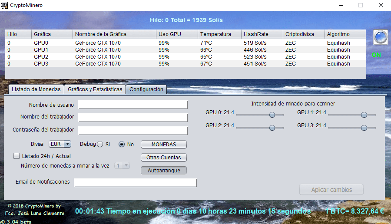
Task: Click the GPU 2 intensity slider handle
Action: 272,128
